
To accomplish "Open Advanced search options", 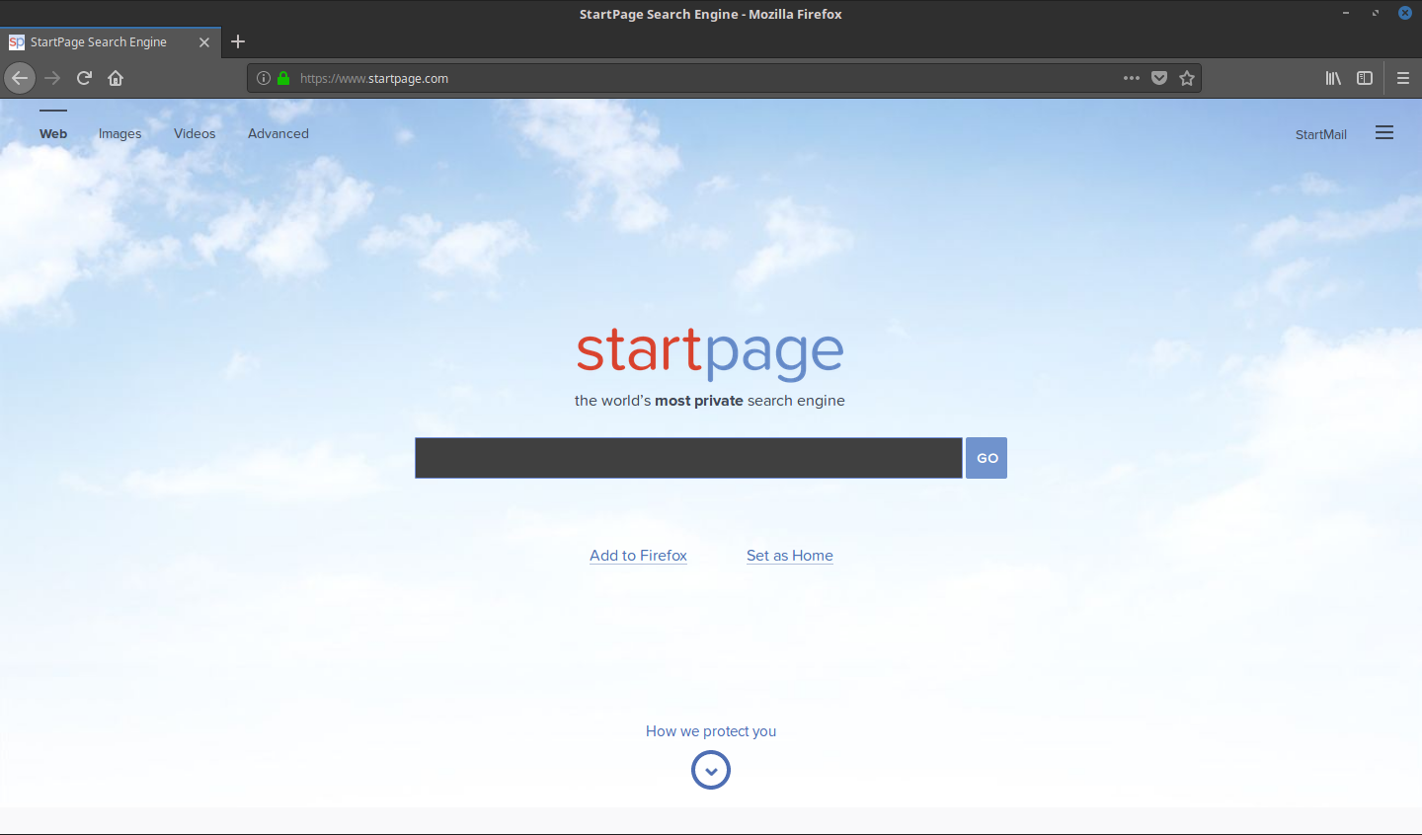I will click(278, 133).
